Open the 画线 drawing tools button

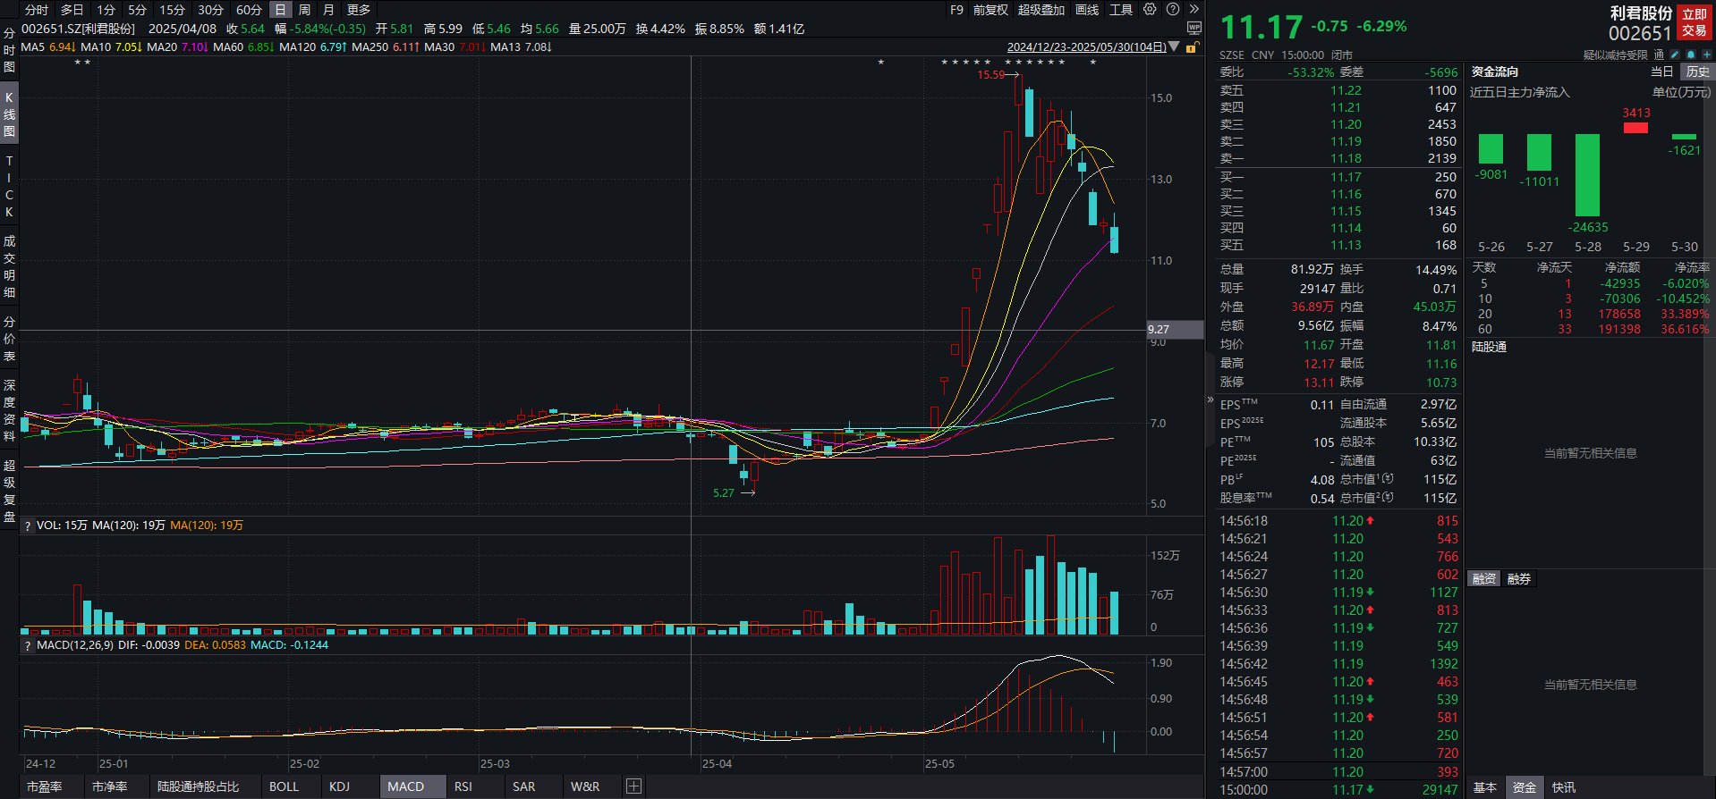(1087, 10)
